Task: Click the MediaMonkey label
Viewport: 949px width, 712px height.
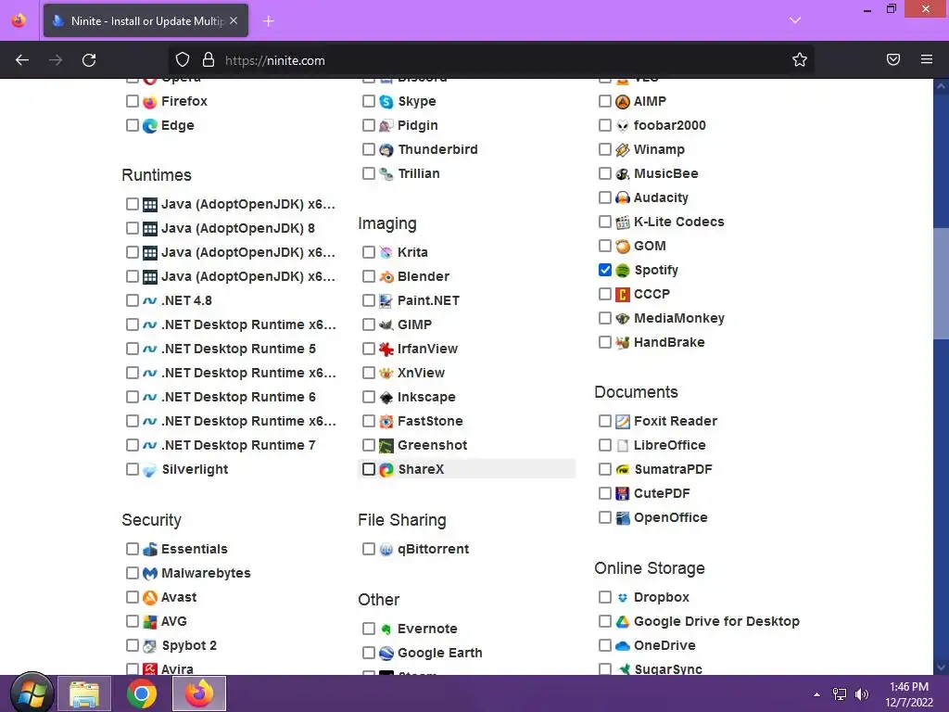Action: [679, 318]
